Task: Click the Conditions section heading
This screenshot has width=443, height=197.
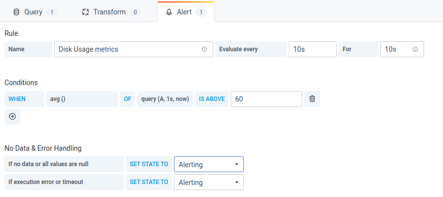Action: [x=21, y=83]
